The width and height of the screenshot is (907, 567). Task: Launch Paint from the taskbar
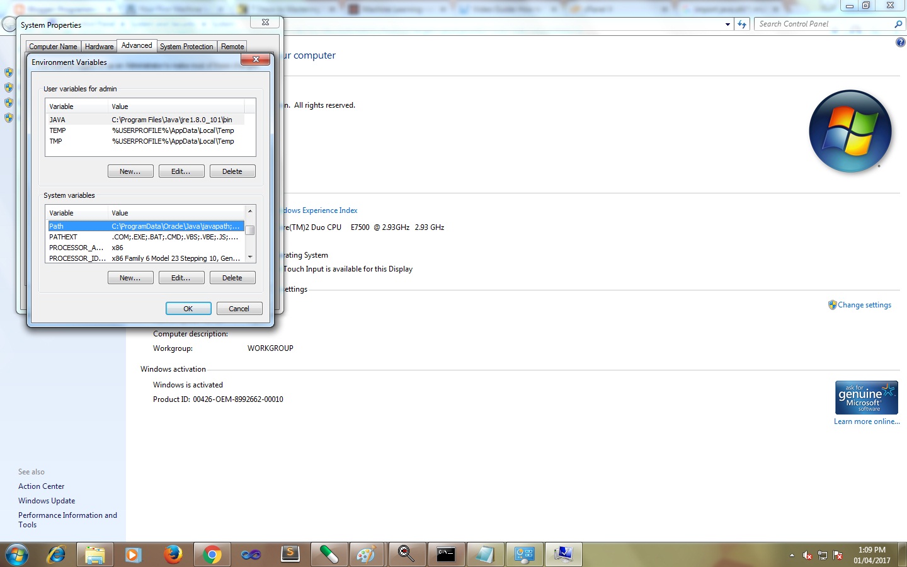[368, 554]
